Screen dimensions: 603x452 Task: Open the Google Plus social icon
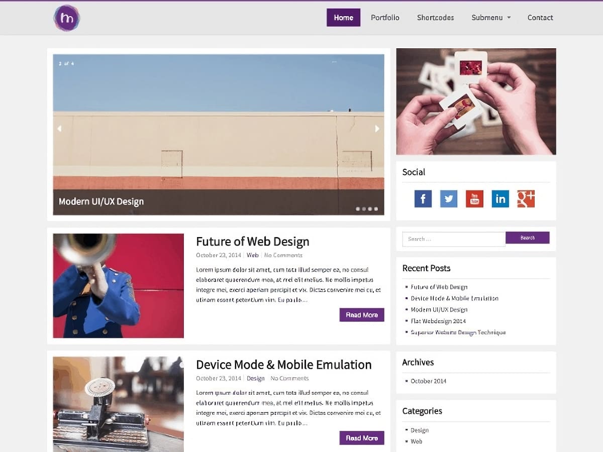click(526, 199)
